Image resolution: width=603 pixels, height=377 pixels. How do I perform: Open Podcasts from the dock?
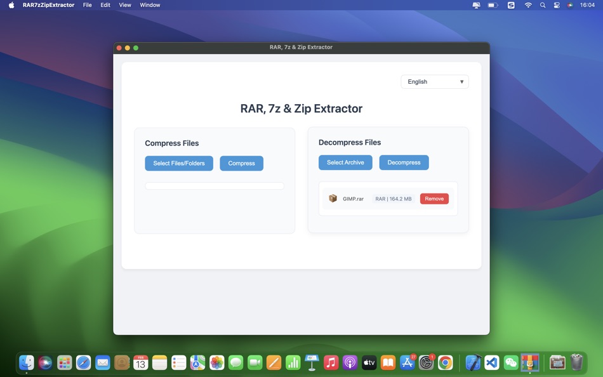point(350,362)
